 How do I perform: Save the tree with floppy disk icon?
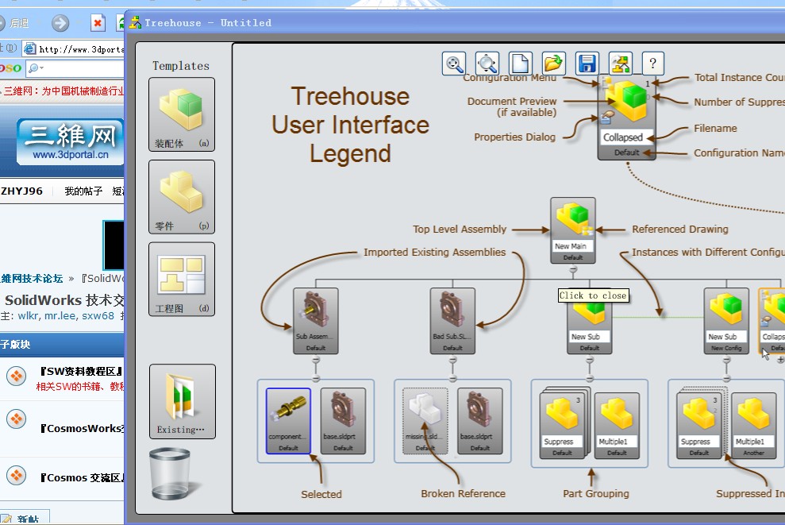pos(587,64)
